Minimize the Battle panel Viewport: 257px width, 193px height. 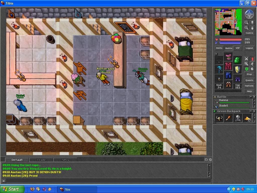click(251, 97)
